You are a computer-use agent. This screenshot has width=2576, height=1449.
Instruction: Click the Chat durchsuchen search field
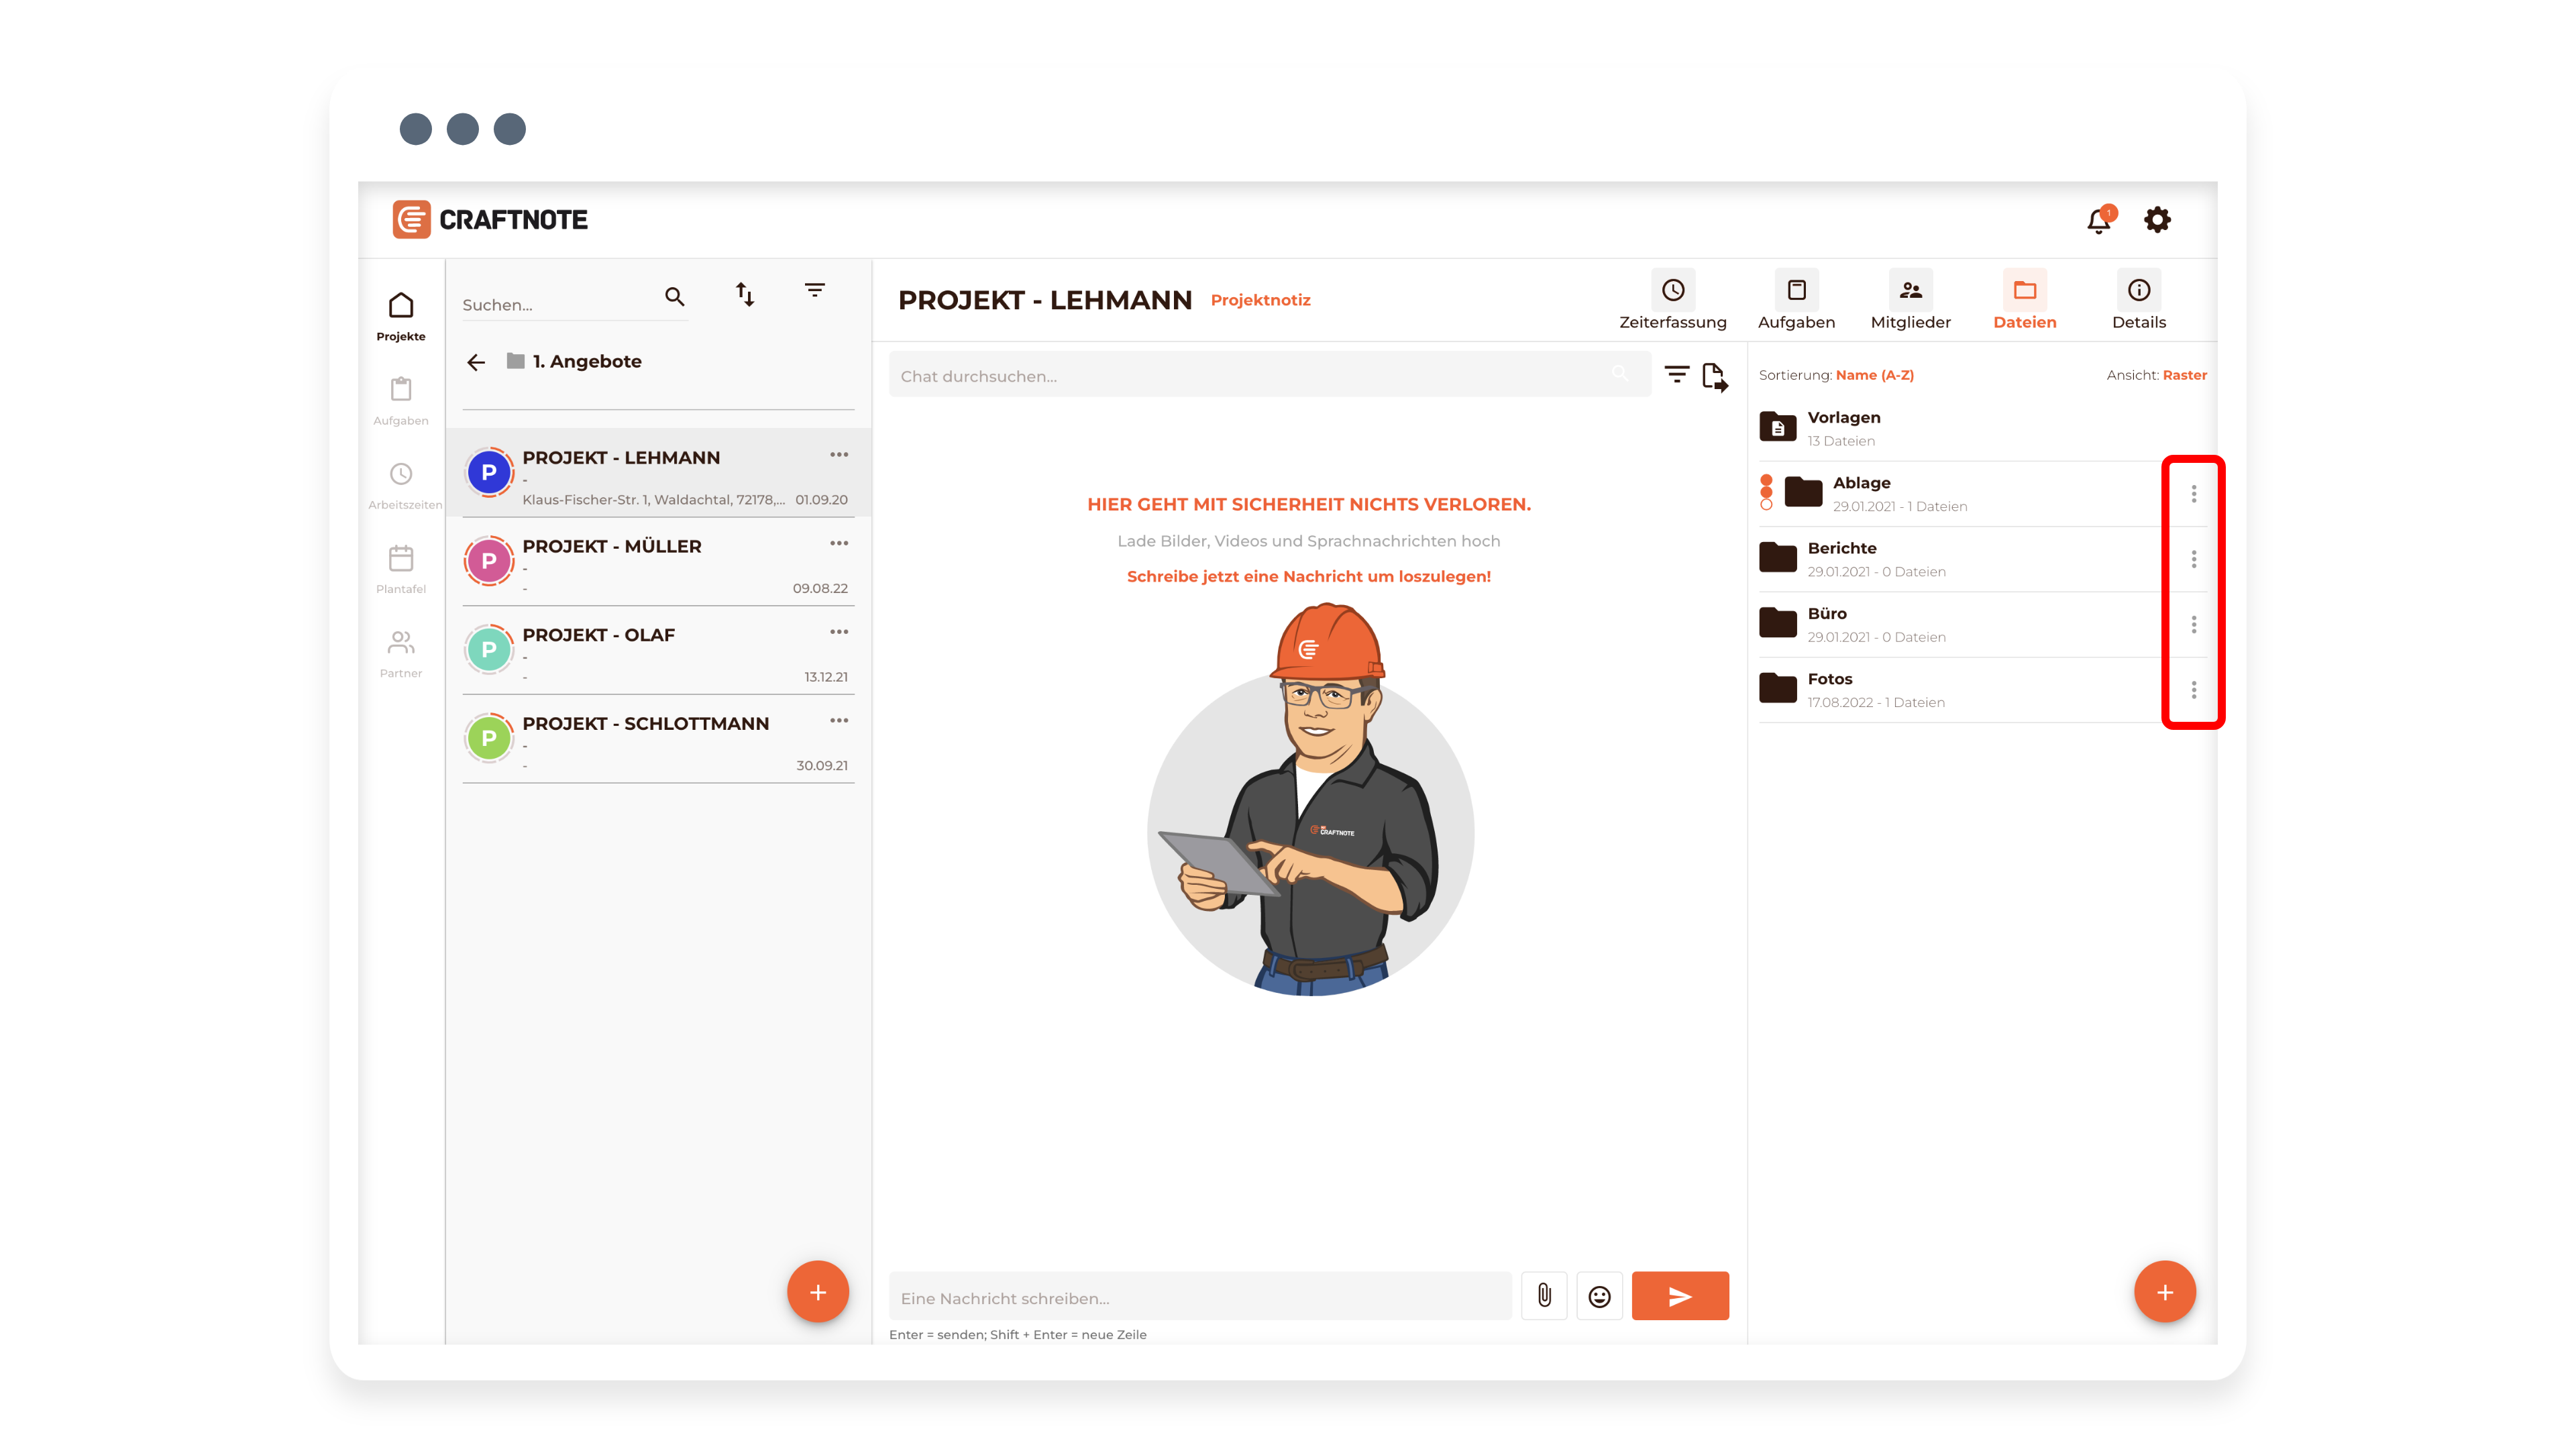pos(1250,376)
